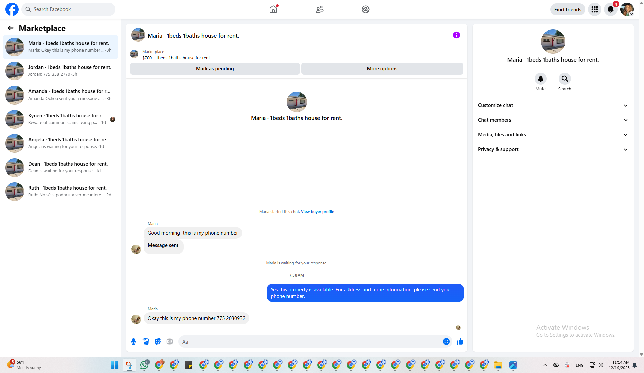Open Kynen's conversation in the list
Screen dimensions: 644x373
pos(60,119)
